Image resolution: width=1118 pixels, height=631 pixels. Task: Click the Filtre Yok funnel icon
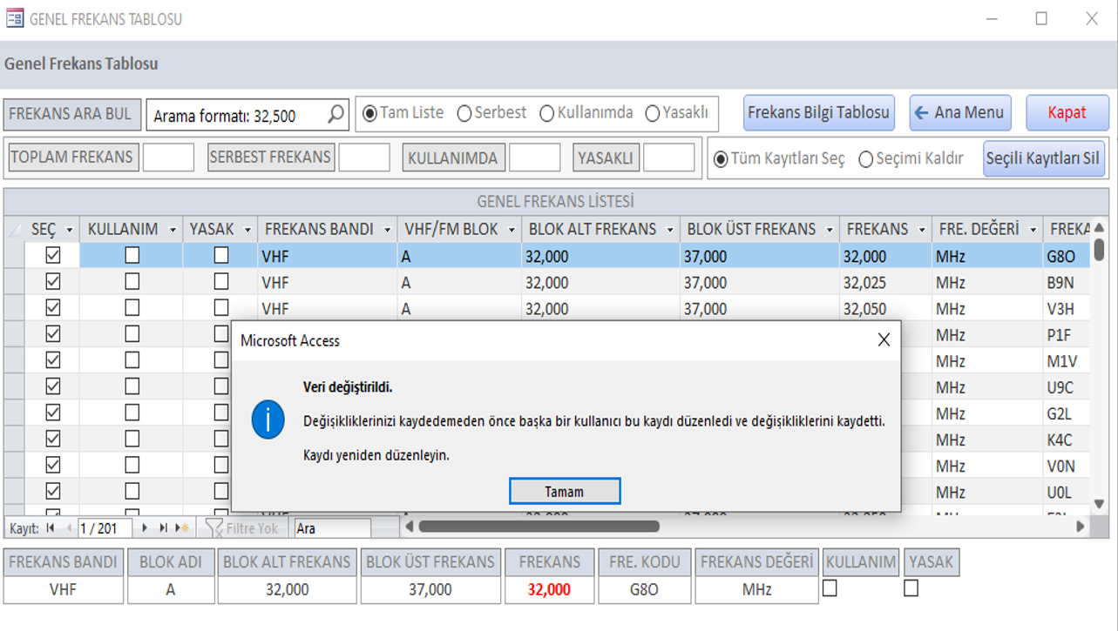(x=213, y=528)
